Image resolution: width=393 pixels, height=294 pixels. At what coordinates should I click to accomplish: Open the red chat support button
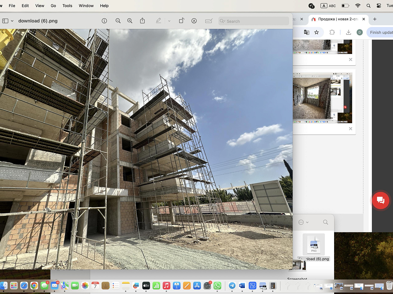click(x=380, y=200)
